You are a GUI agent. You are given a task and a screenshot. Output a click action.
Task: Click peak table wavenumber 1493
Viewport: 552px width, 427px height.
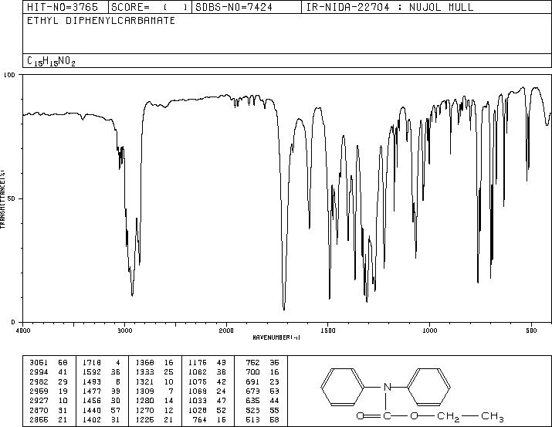click(92, 381)
